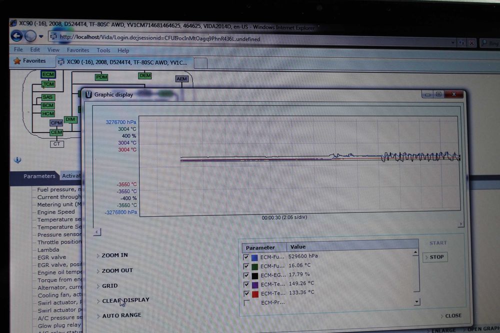
Task: Select Glow plug relay parameter
Action: tap(59, 325)
